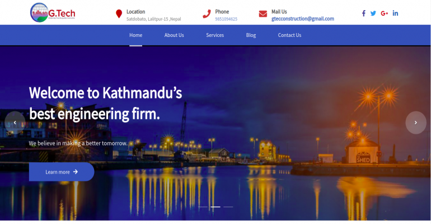Advance to next slide with right arrow
The image size is (431, 224).
pyautogui.click(x=415, y=123)
